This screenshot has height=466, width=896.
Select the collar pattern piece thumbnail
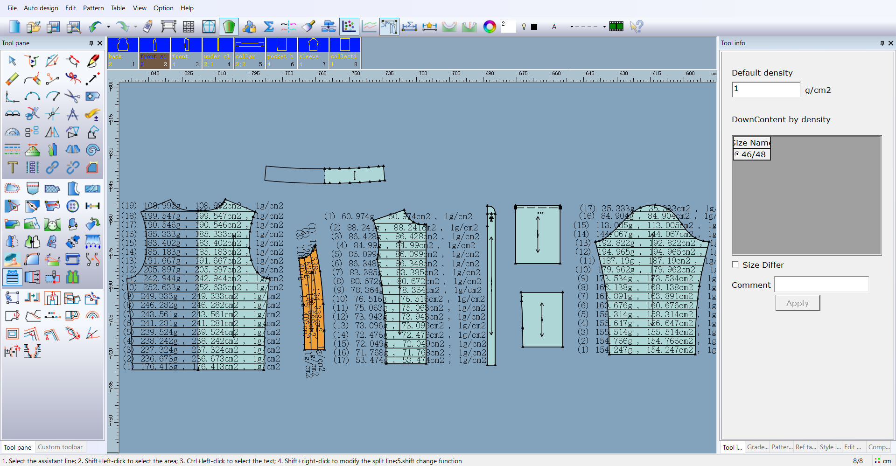(250, 53)
